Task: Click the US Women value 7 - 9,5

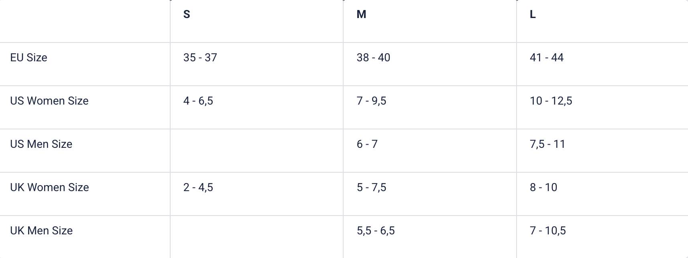Action: point(371,101)
